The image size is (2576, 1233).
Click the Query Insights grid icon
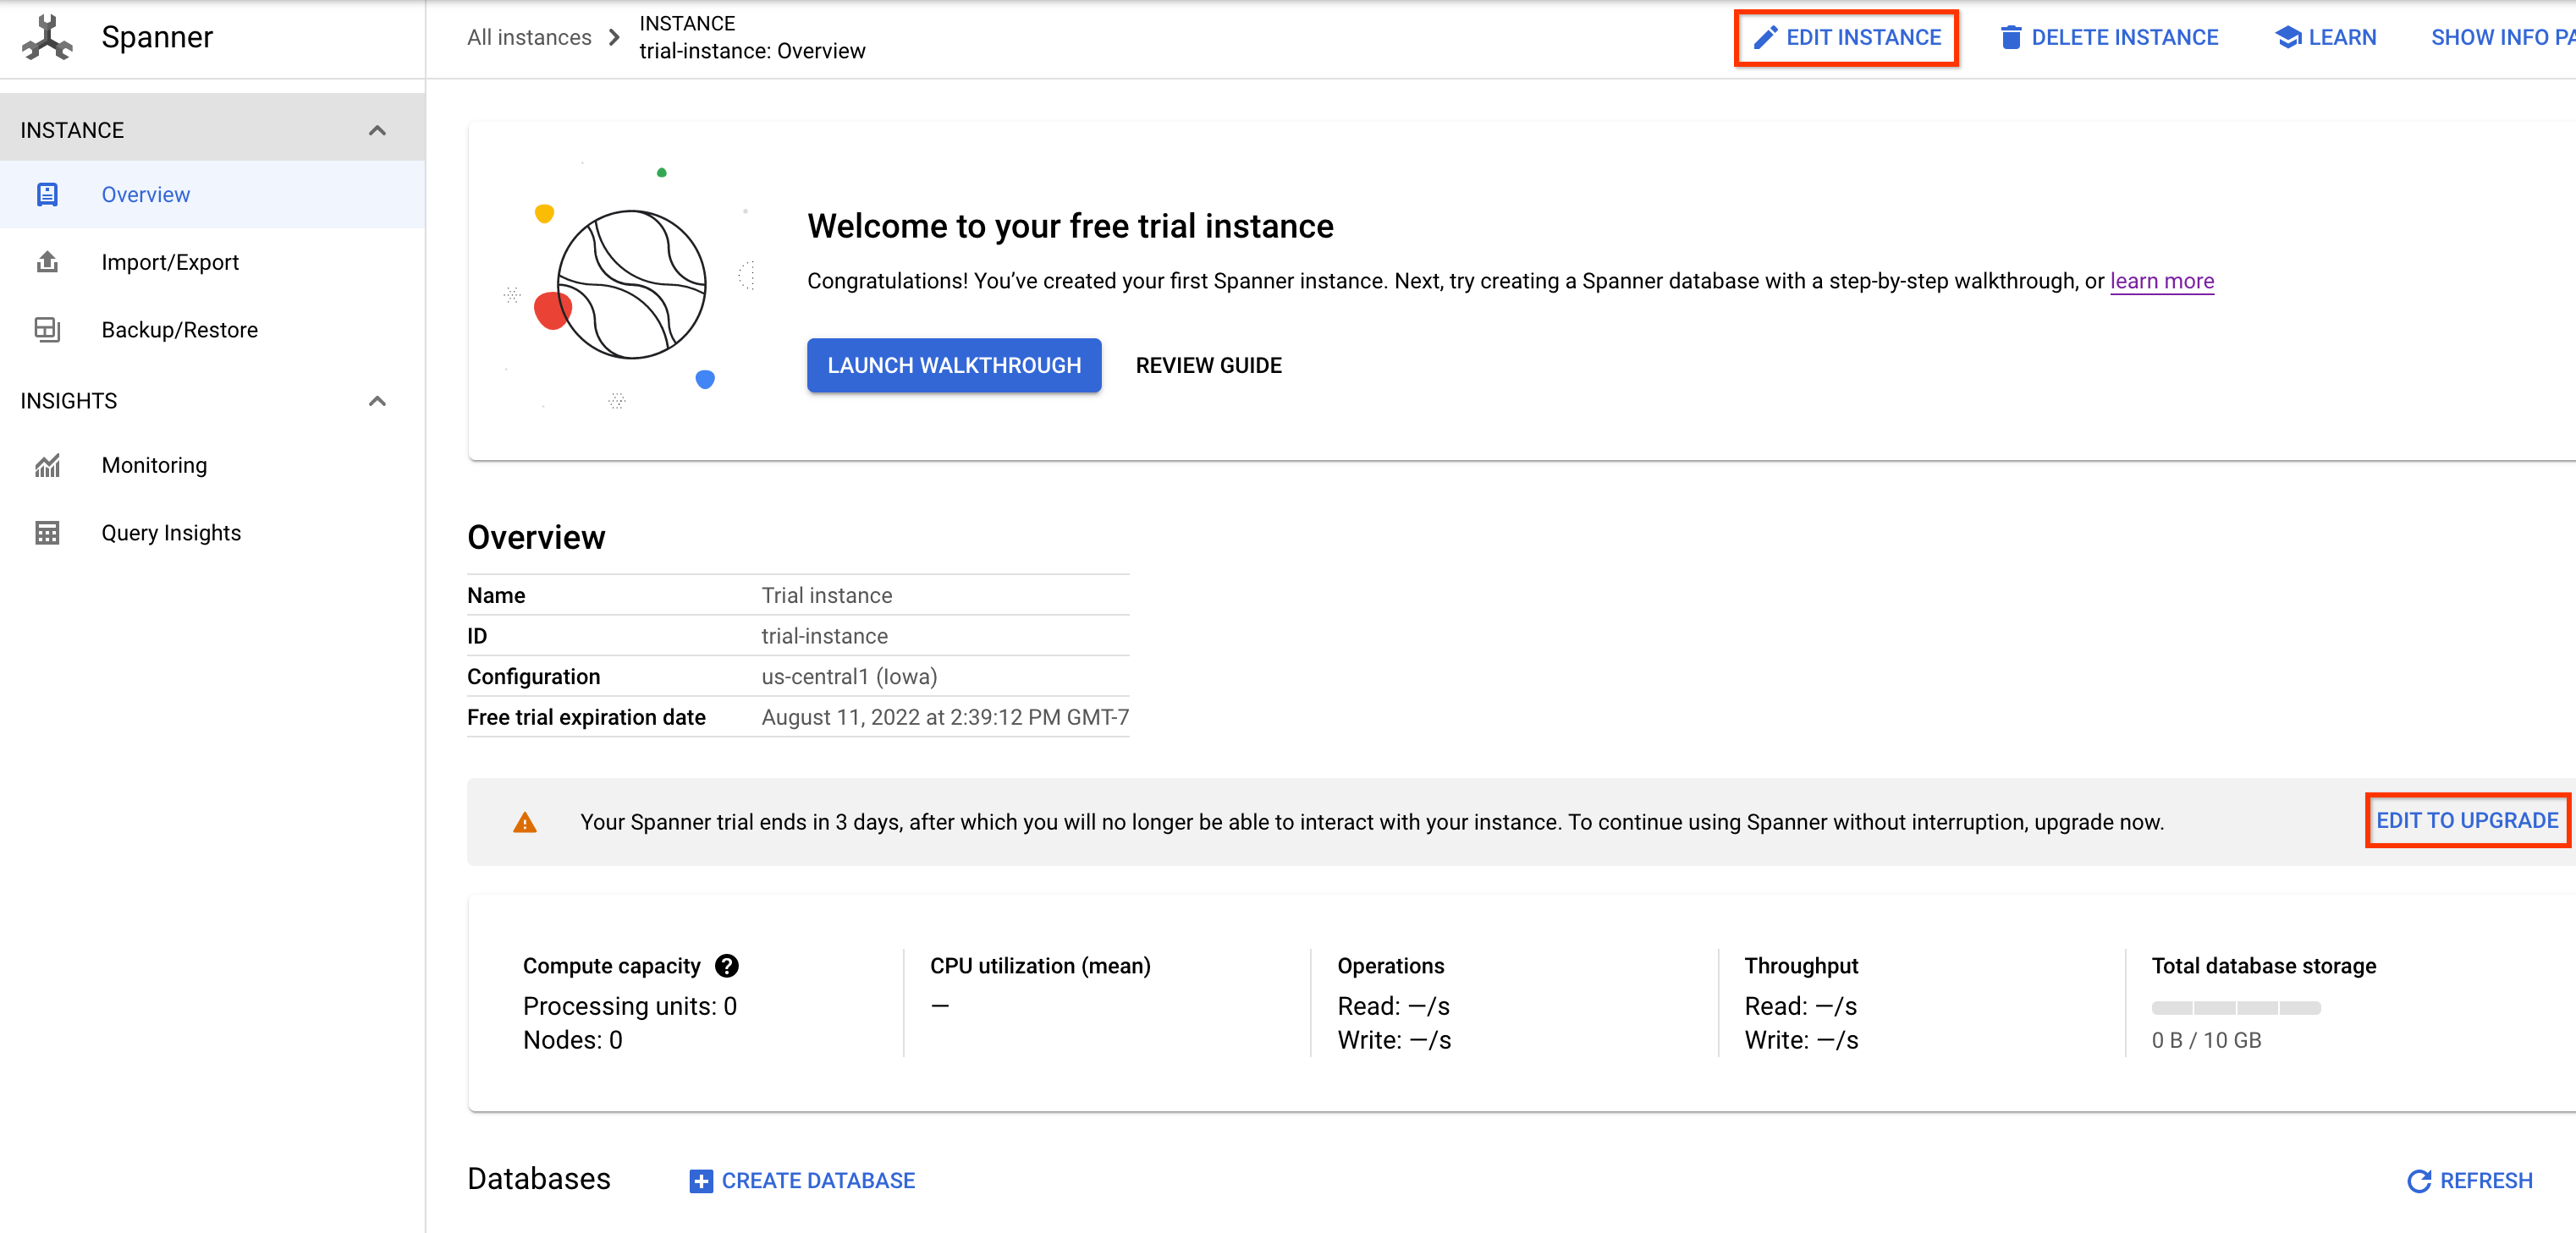pyautogui.click(x=46, y=532)
